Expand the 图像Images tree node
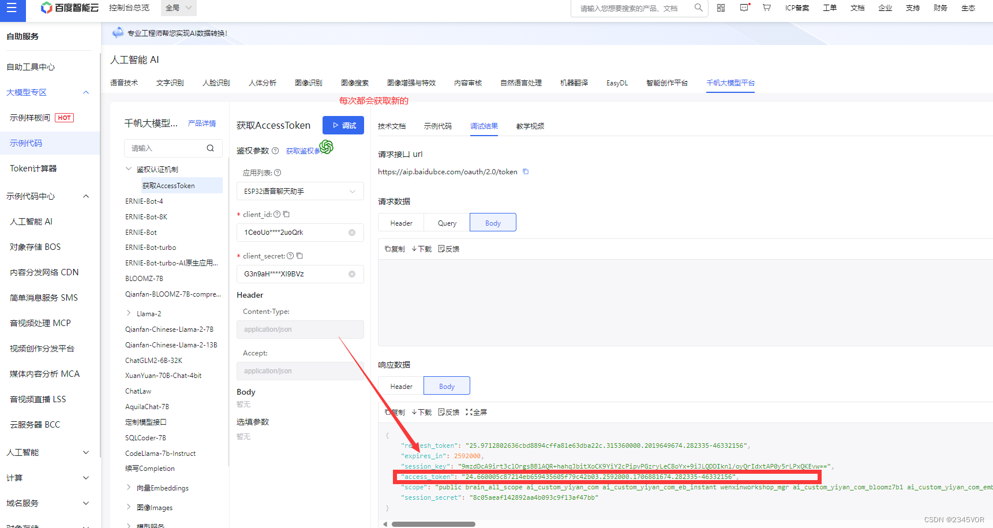Screen dimensions: 993x528 point(129,507)
